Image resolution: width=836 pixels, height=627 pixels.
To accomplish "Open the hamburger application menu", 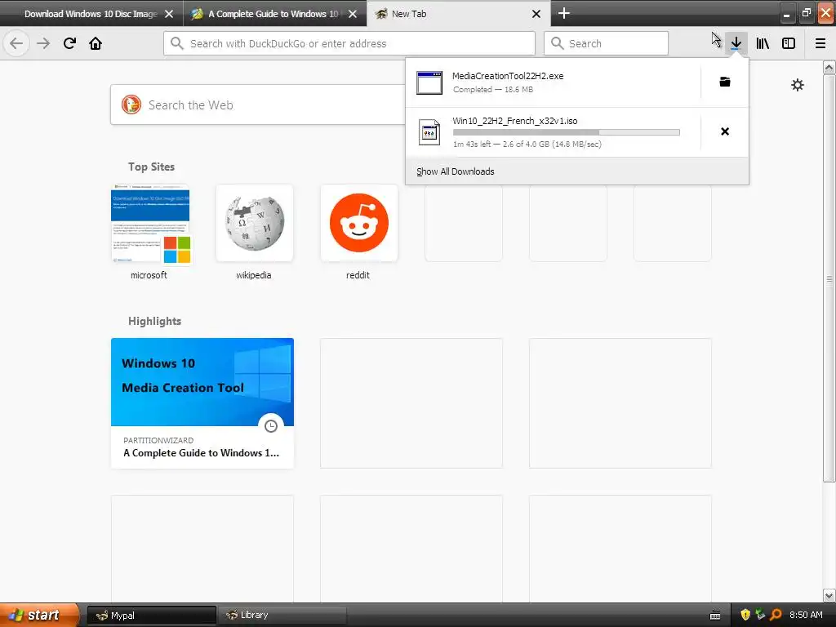I will 820,43.
